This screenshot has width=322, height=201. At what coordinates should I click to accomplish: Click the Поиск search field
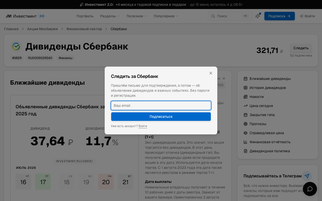(230, 16)
